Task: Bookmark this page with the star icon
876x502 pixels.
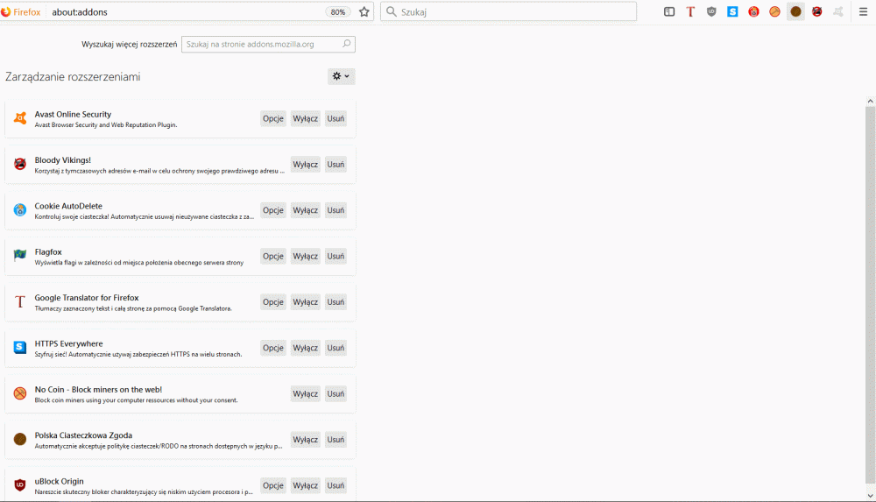Action: (x=364, y=11)
